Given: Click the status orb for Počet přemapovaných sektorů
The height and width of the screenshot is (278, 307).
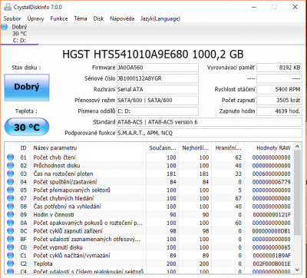Looking at the screenshot, I should tap(11, 190).
